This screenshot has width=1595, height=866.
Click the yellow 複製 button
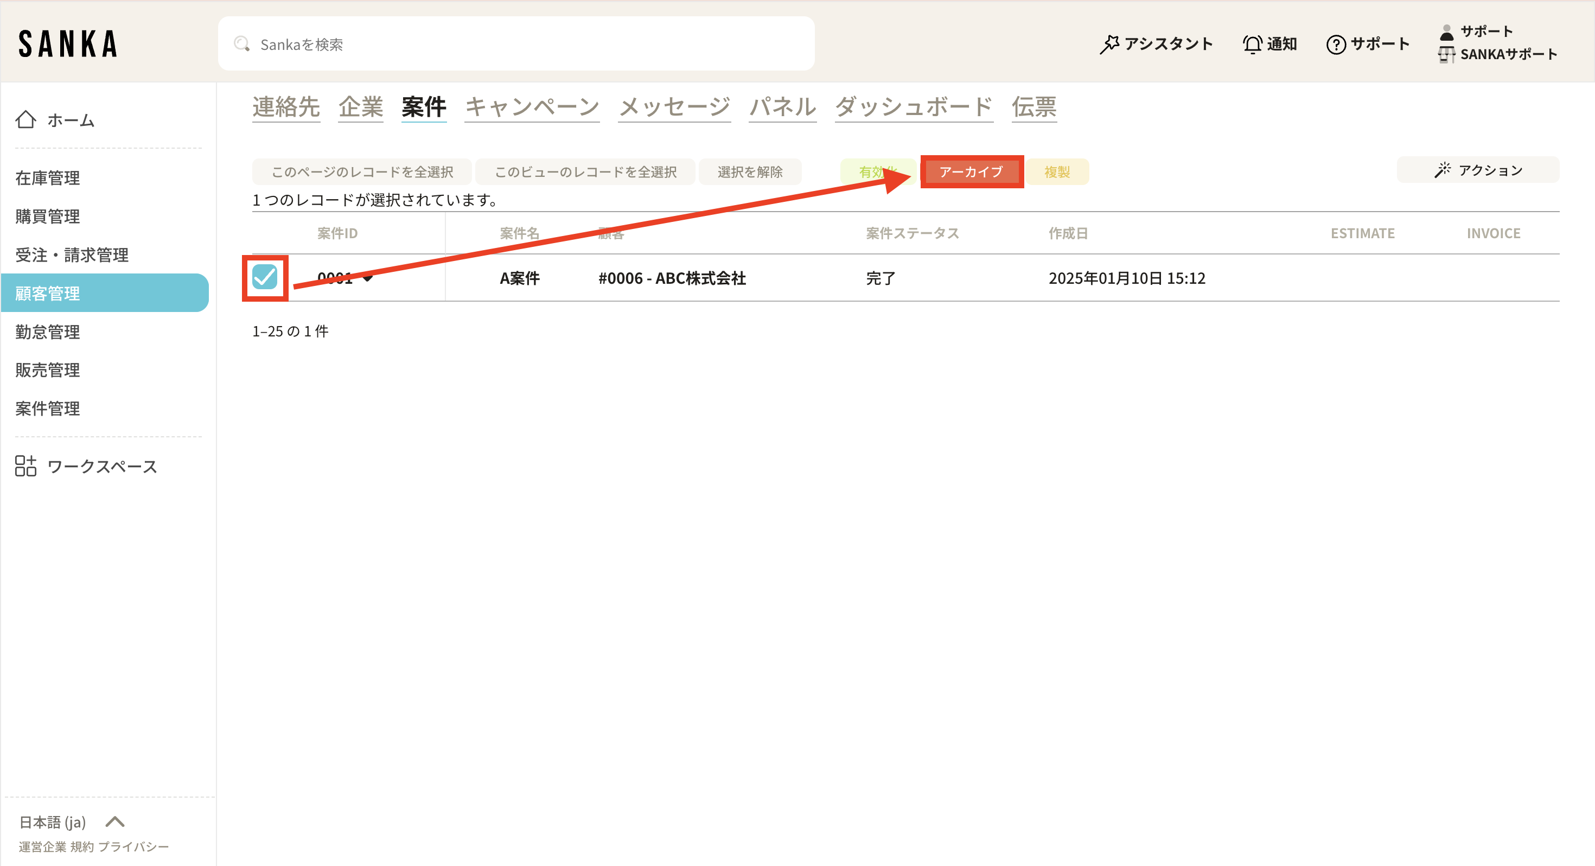click(x=1056, y=171)
